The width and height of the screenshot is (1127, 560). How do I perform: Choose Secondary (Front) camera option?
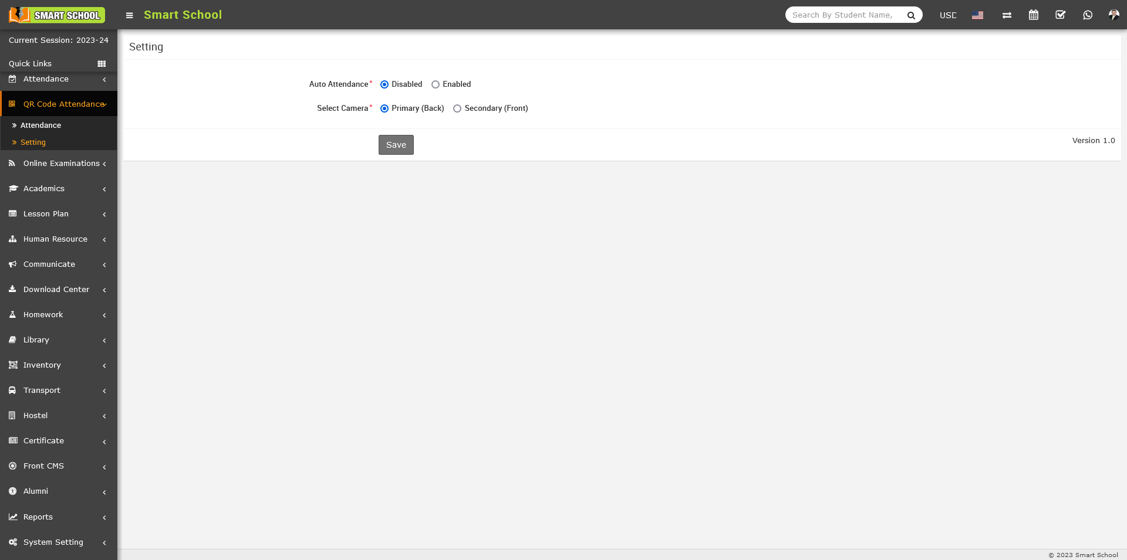click(457, 108)
